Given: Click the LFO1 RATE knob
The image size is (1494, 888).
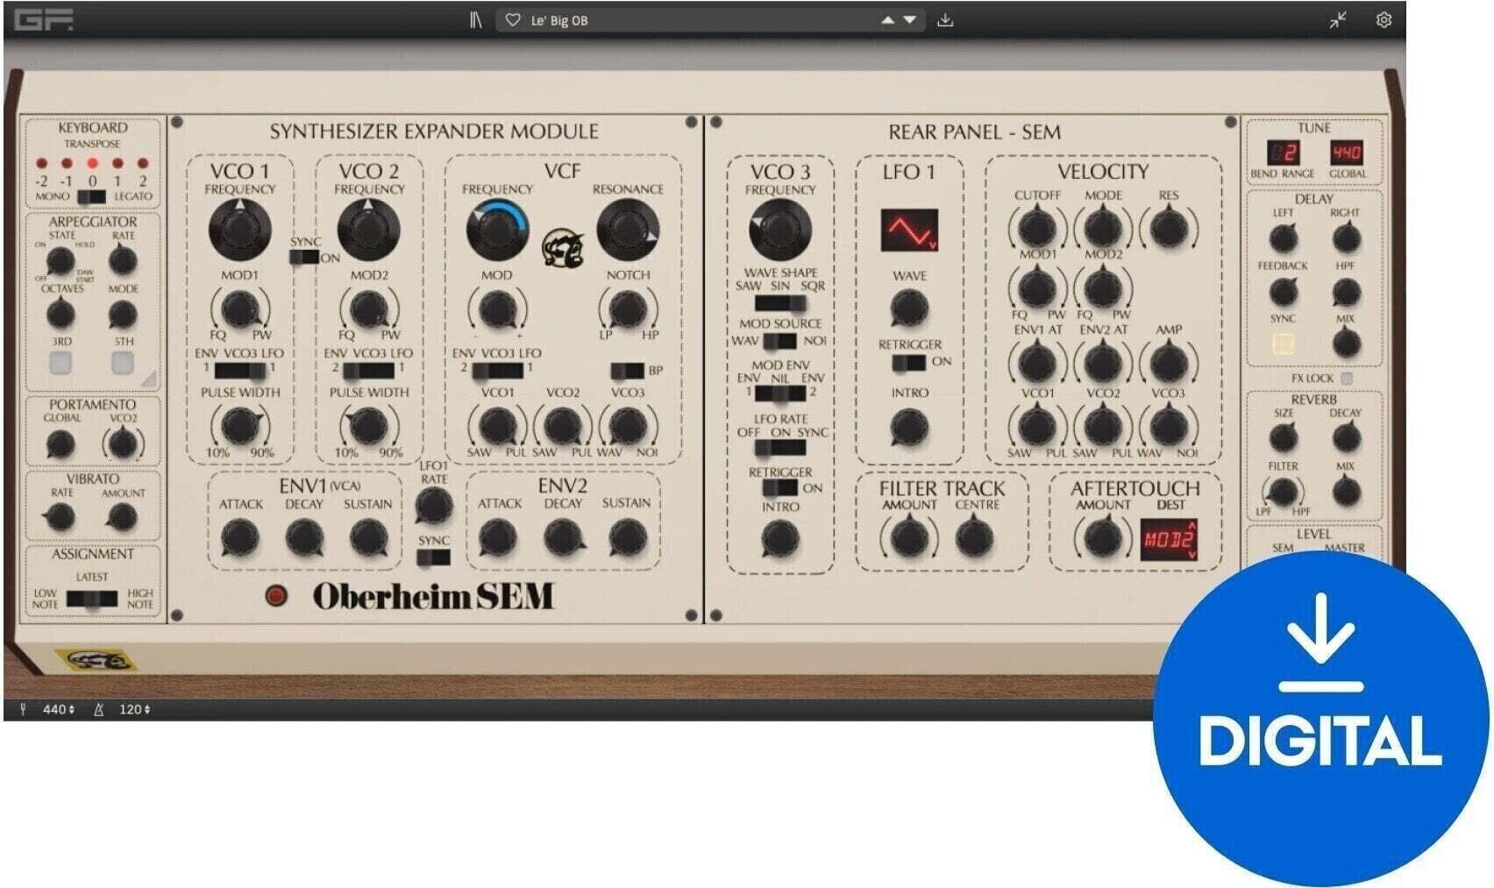Looking at the screenshot, I should click(433, 506).
